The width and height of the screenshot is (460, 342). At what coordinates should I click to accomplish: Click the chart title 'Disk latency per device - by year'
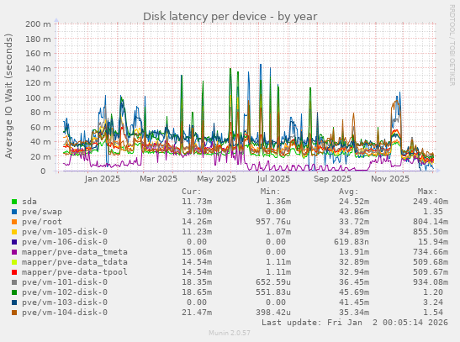pos(230,17)
